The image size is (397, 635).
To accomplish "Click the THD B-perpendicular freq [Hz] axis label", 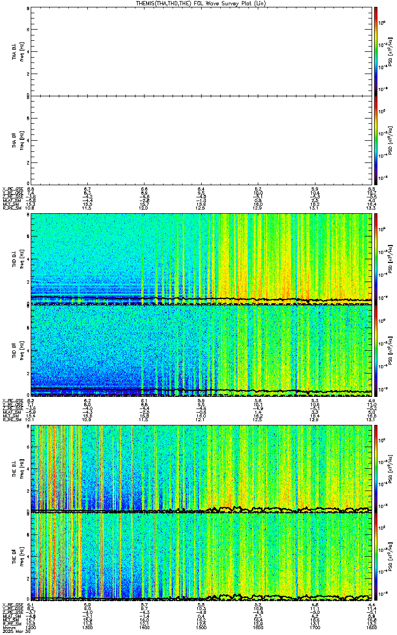I will (22, 260).
